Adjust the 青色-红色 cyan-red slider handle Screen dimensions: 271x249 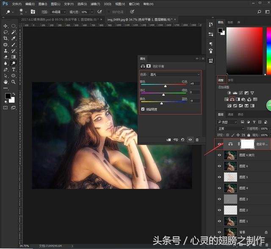pos(166,86)
